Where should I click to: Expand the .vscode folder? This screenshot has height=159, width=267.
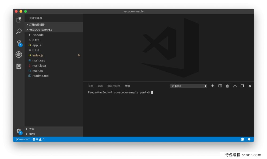coord(54,35)
